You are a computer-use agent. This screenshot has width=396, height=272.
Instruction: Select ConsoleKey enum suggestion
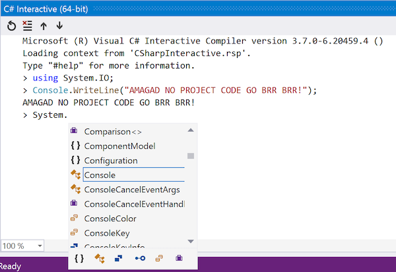tap(127, 233)
